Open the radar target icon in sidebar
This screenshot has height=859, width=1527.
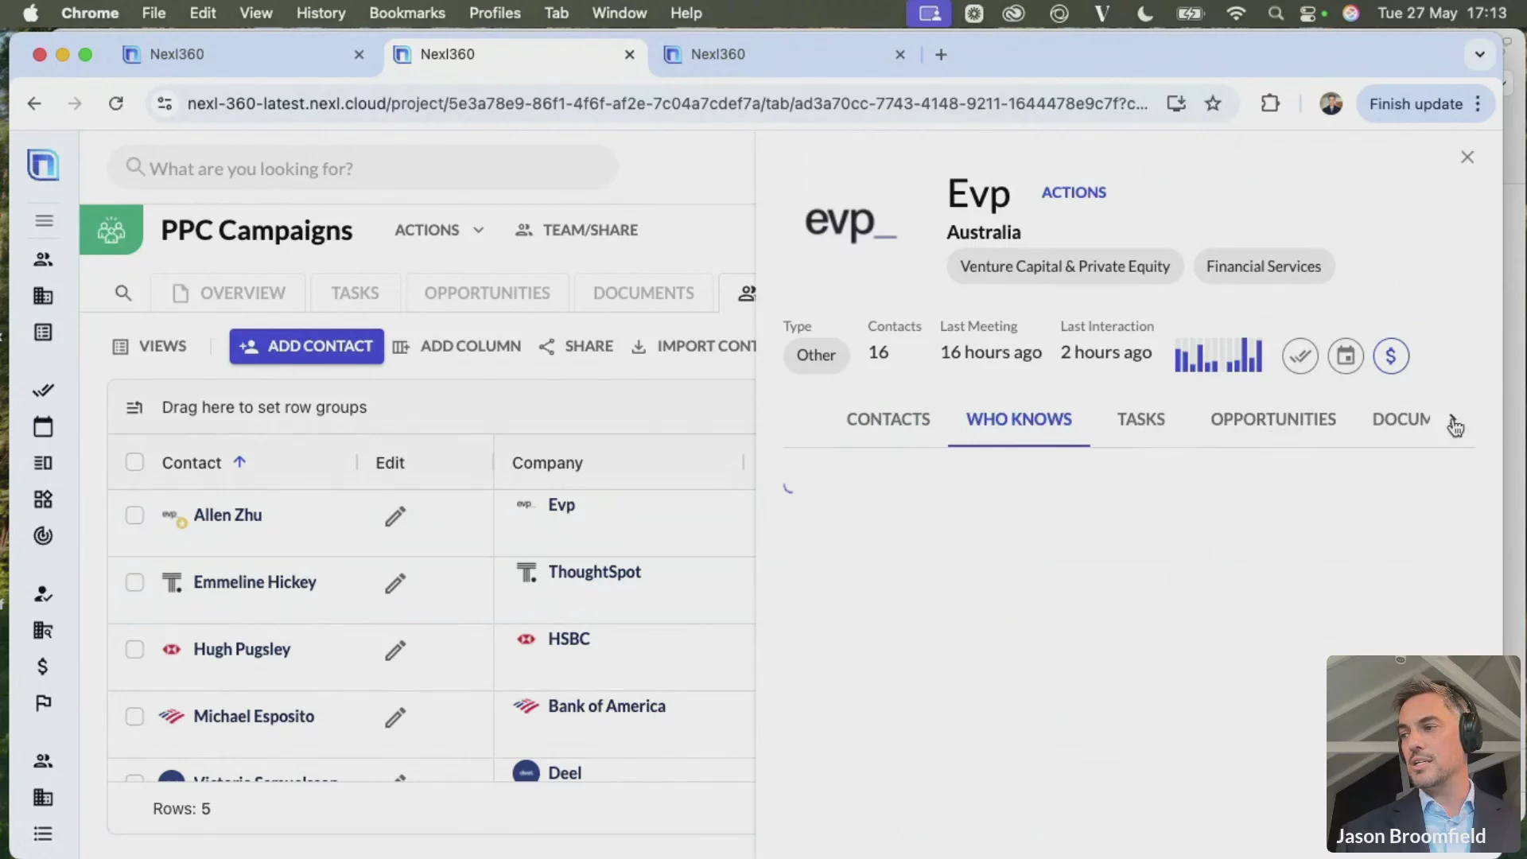(43, 535)
